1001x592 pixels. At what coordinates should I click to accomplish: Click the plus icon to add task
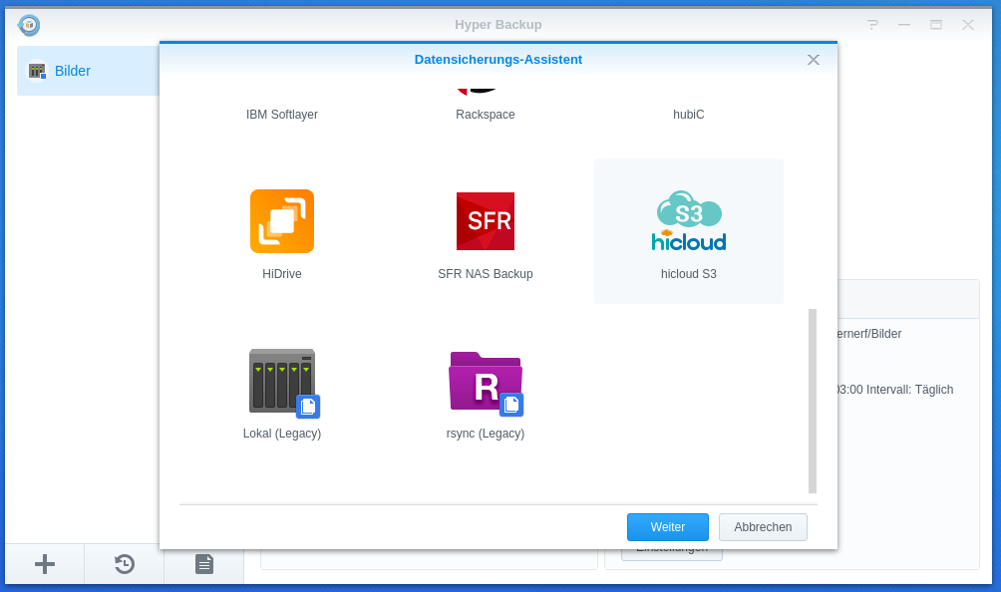[45, 564]
